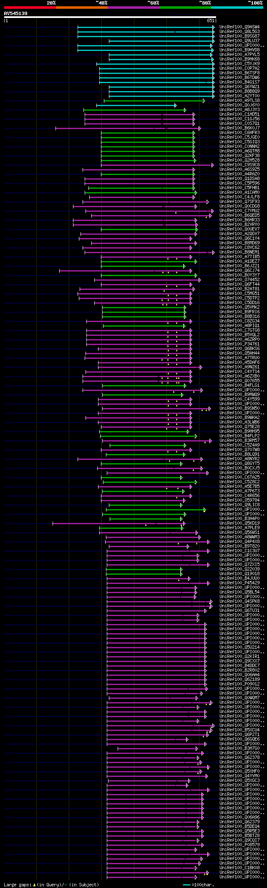Select hit label UniRef100_B6K0J7
The height and width of the screenshot is (888, 267).
click(239, 128)
